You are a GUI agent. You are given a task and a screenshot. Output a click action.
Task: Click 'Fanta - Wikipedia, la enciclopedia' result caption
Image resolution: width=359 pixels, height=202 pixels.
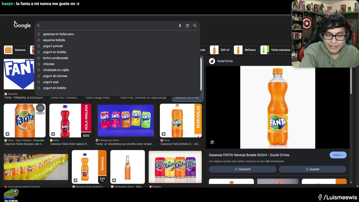[25, 98]
